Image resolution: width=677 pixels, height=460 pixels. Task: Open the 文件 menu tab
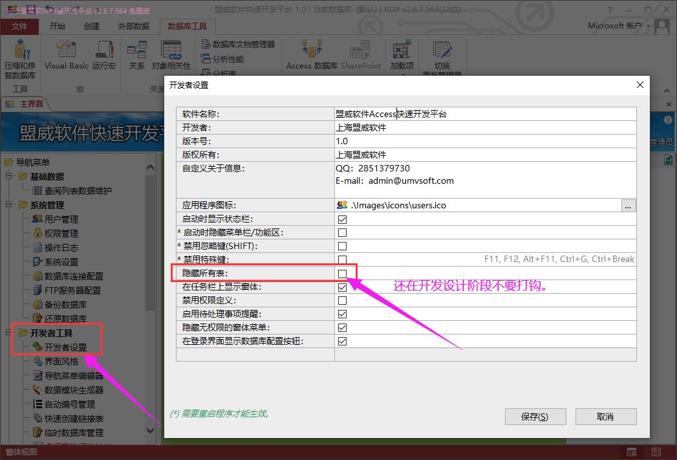point(19,27)
